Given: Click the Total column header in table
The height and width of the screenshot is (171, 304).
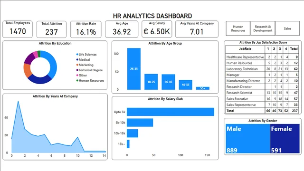Looking at the screenshot, I should pos(294,49).
